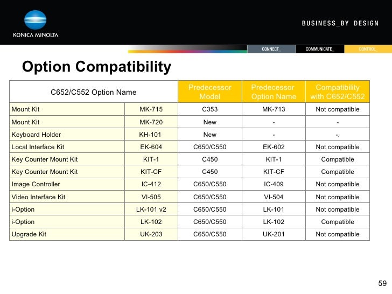Select the Upgrade Kit cell
This screenshot has width=392, height=294.
pyautogui.click(x=67, y=234)
